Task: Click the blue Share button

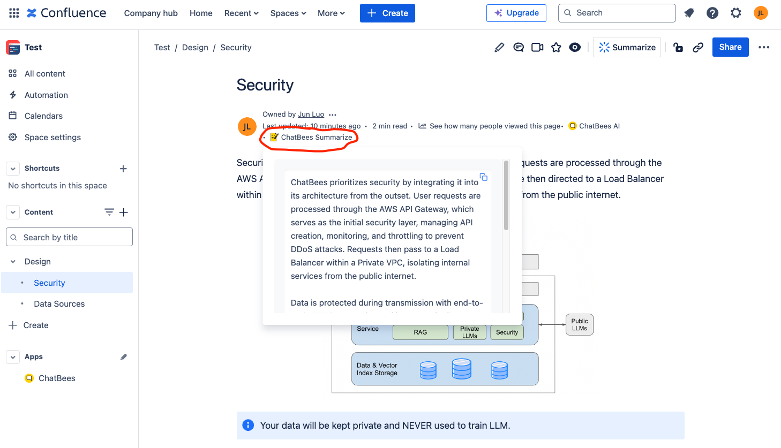Action: (x=730, y=47)
